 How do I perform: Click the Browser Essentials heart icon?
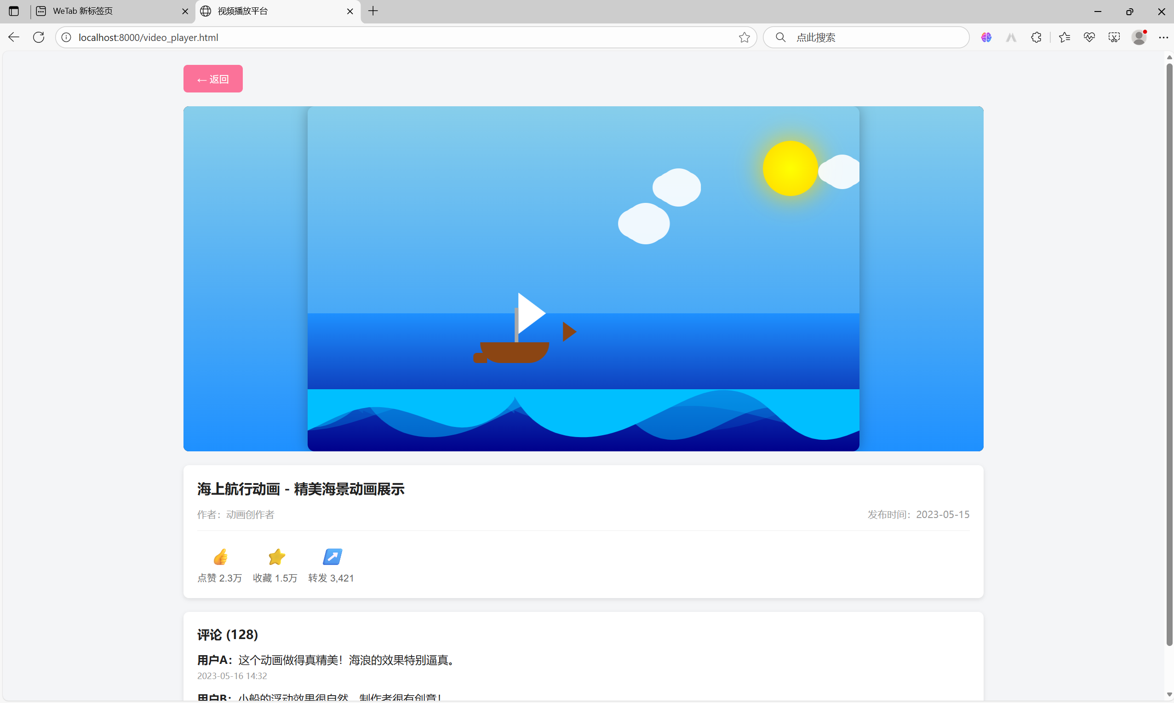(1089, 37)
